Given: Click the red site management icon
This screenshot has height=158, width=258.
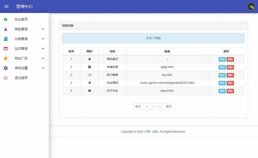Looking at the screenshot, I should pyautogui.click(x=6, y=49).
